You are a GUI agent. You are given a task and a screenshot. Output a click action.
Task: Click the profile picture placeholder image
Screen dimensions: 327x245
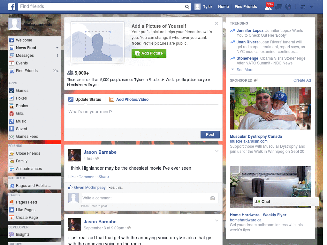tap(98, 42)
